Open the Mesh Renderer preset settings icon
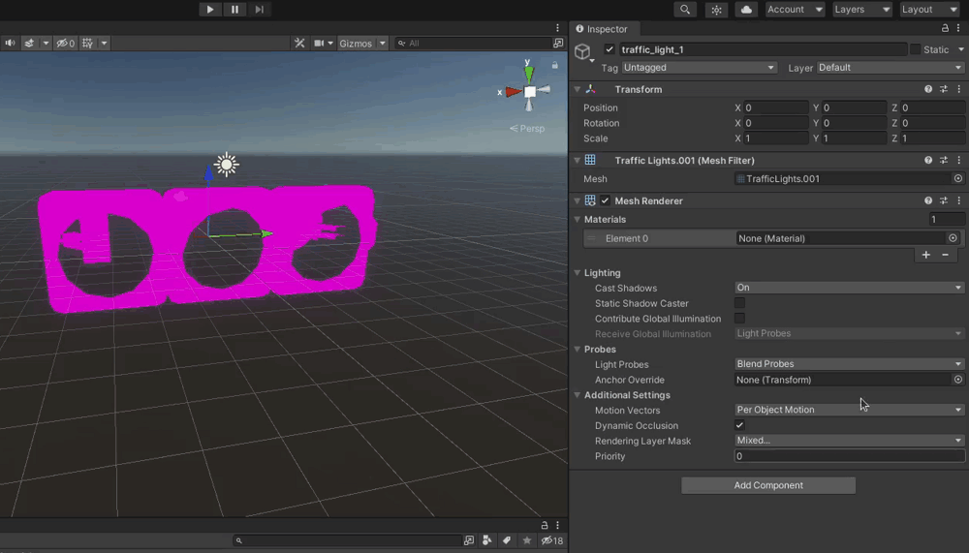969x553 pixels. pyautogui.click(x=943, y=200)
